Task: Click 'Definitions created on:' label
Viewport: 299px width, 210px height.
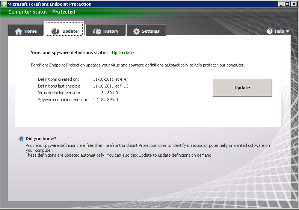Action: (58, 79)
